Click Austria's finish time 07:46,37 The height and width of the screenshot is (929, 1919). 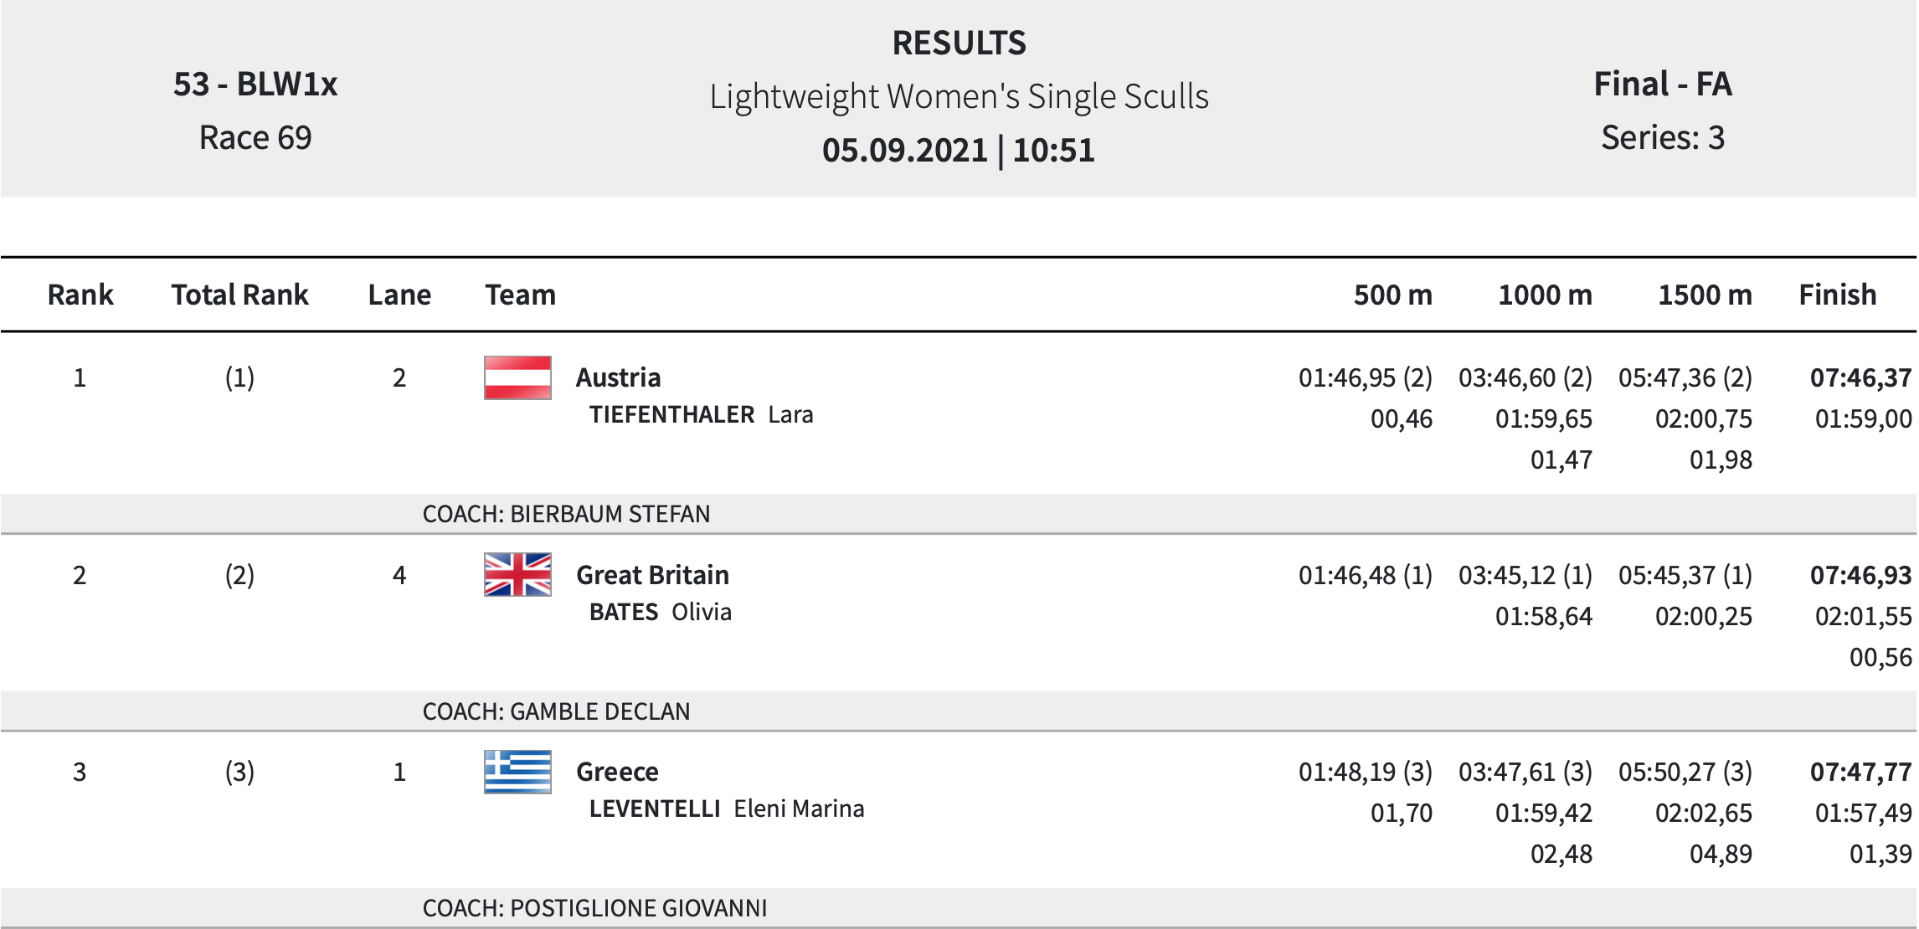[1860, 377]
